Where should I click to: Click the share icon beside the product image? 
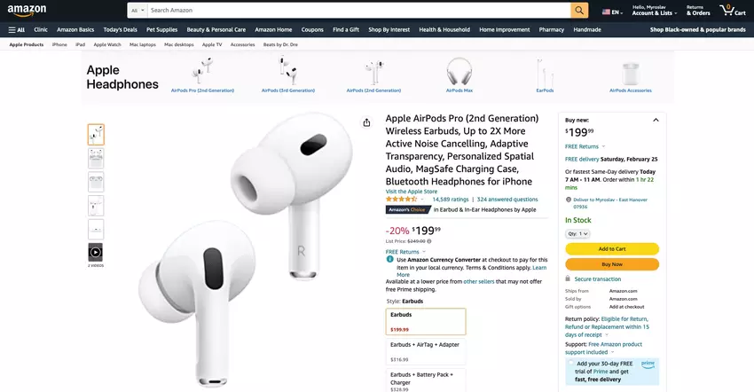click(366, 122)
